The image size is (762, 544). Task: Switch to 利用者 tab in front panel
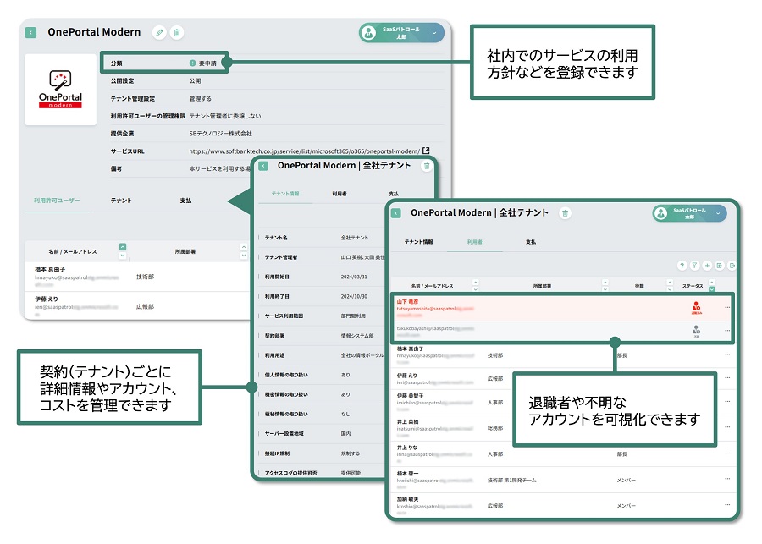pos(474,242)
